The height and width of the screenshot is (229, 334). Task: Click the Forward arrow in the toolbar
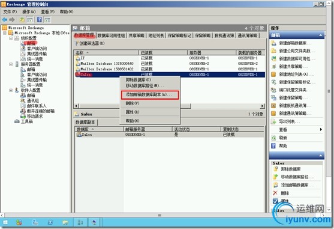pos(12,20)
